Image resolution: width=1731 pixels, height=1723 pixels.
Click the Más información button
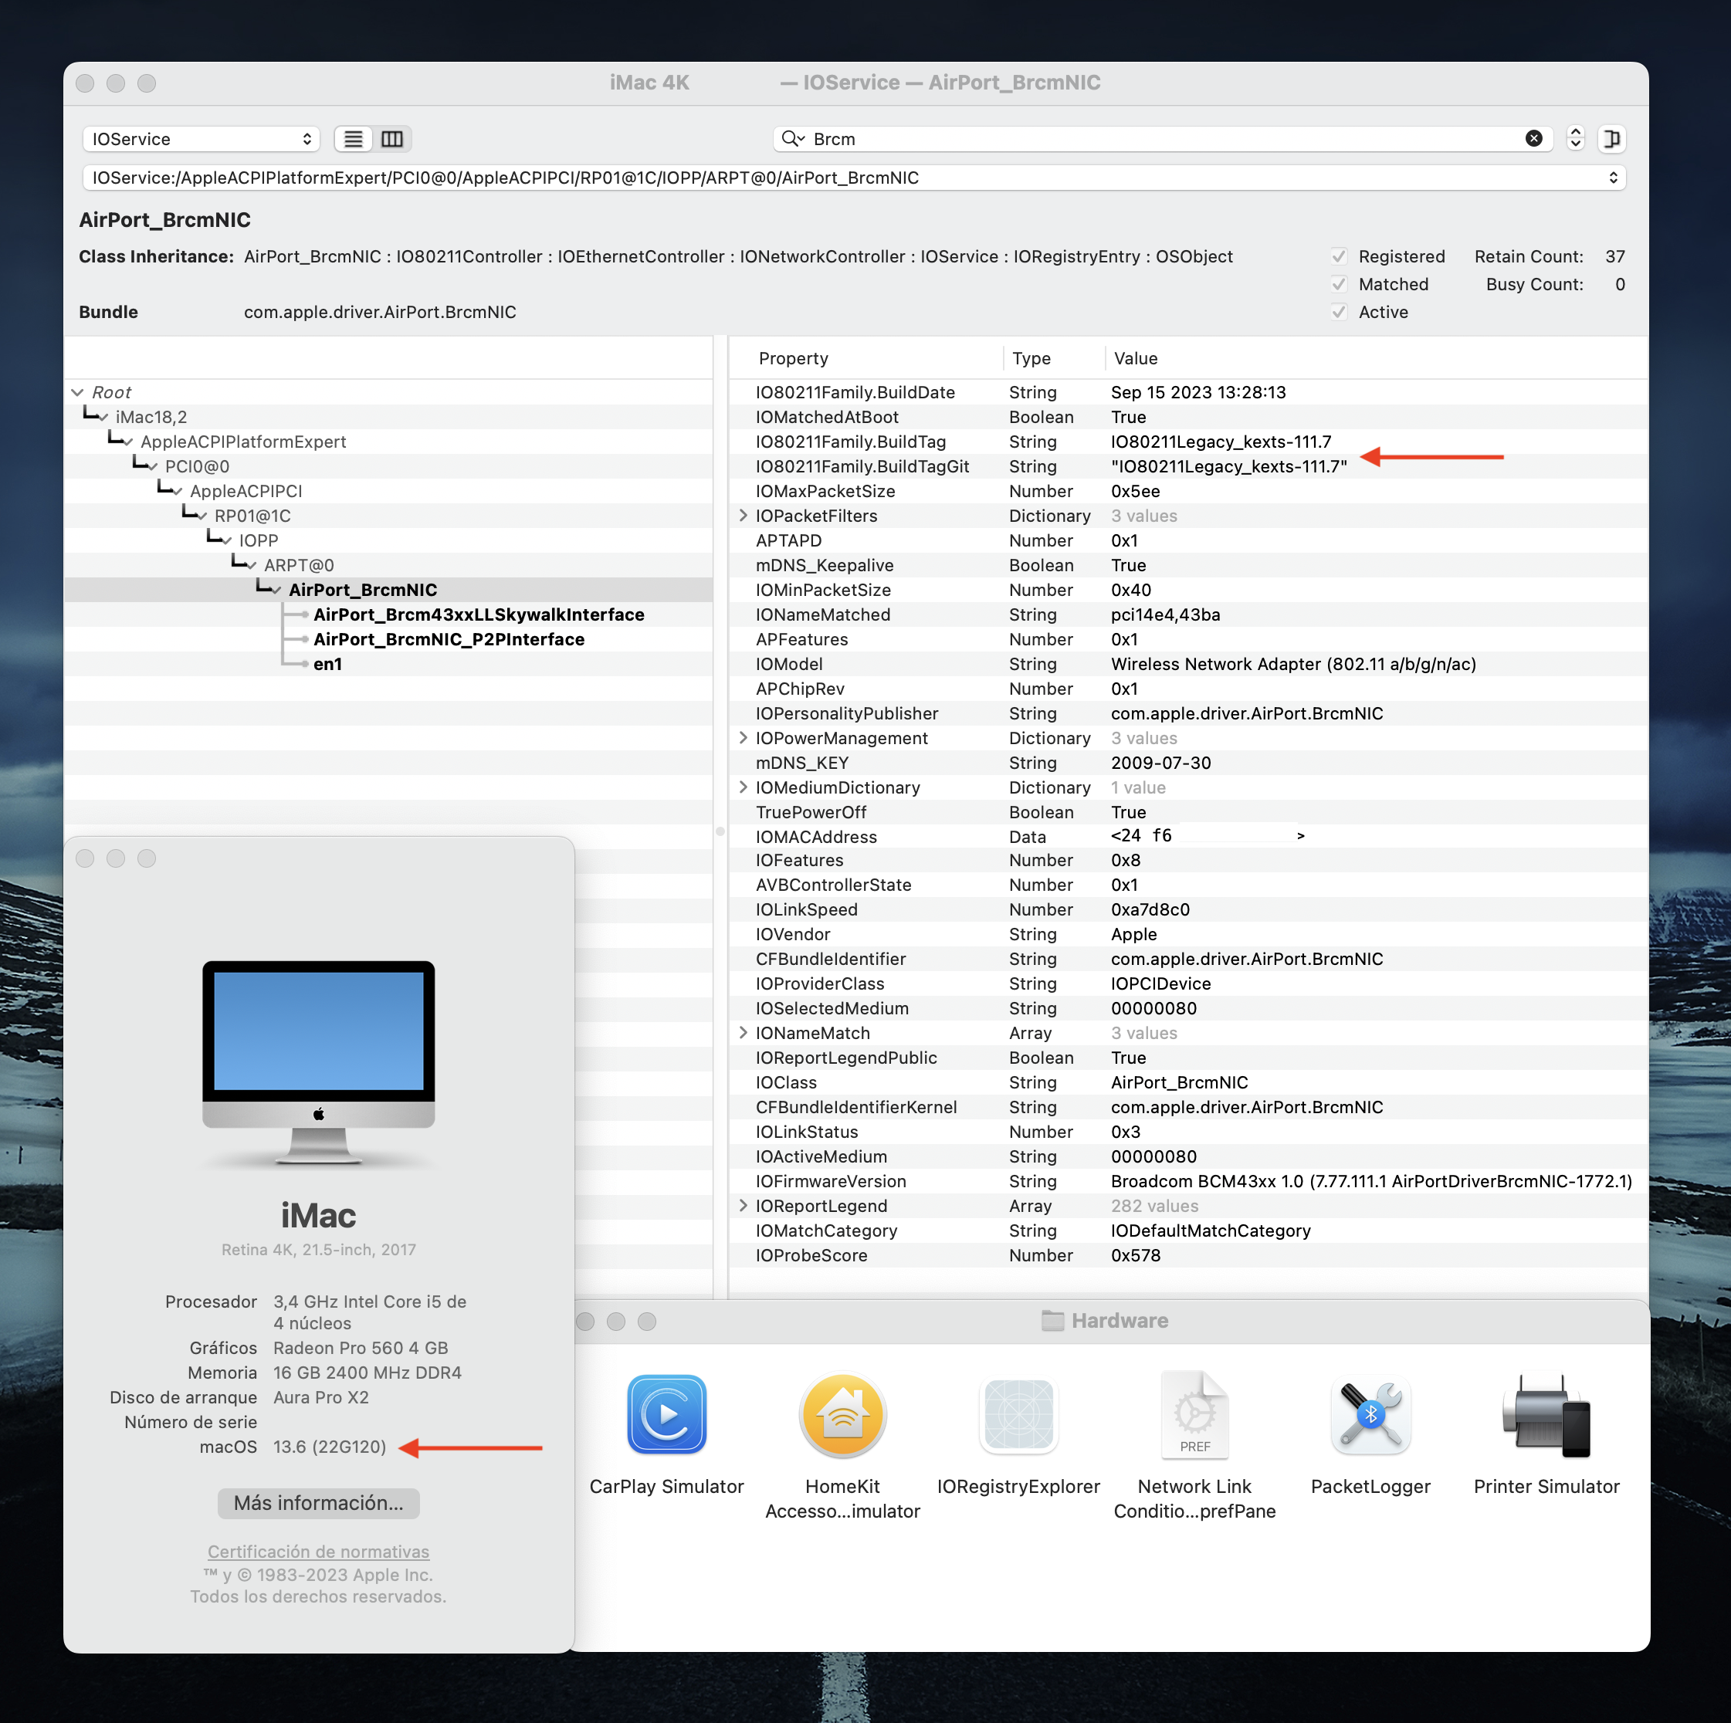(x=318, y=1502)
